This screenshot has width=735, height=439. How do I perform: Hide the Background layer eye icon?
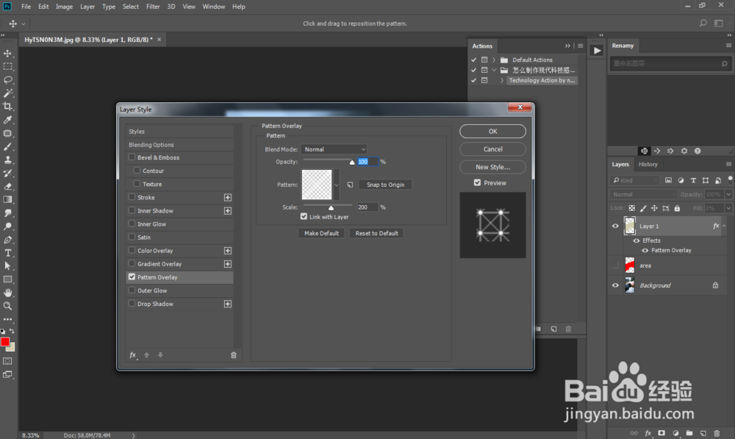[615, 285]
